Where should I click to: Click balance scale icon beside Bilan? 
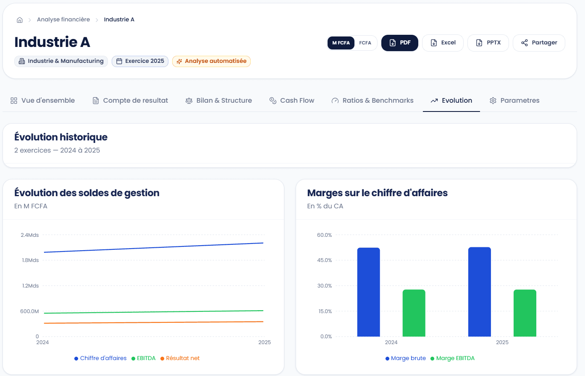189,101
